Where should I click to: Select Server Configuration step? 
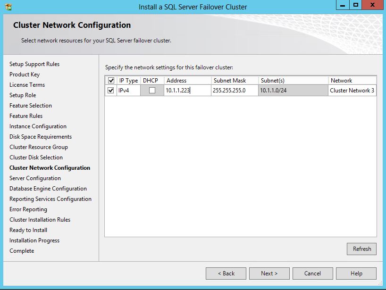pyautogui.click(x=35, y=178)
